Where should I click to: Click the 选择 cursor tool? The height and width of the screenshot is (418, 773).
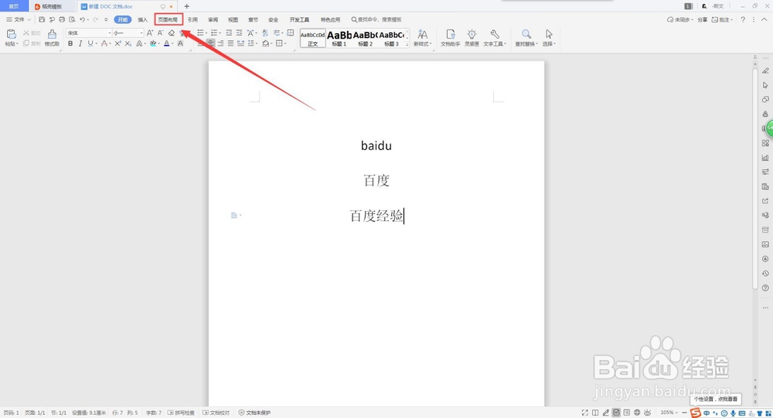pyautogui.click(x=549, y=37)
